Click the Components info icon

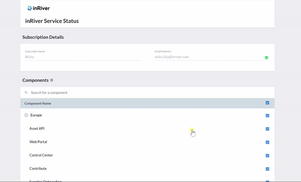point(52,80)
